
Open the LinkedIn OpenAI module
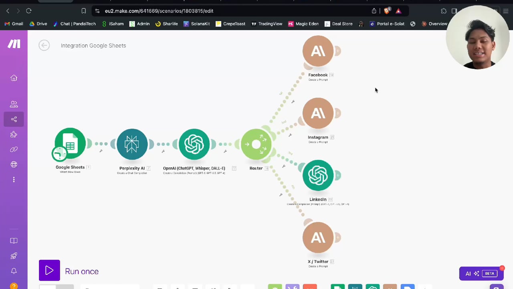(318, 175)
